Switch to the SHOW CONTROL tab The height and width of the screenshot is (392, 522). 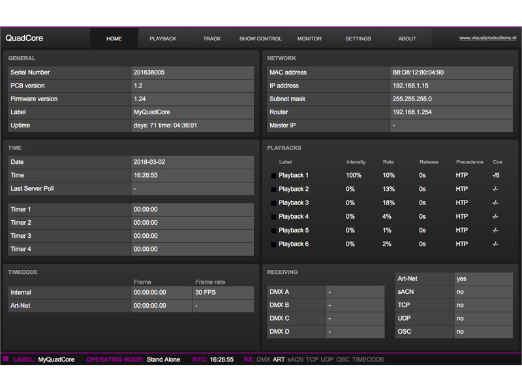pyautogui.click(x=260, y=39)
